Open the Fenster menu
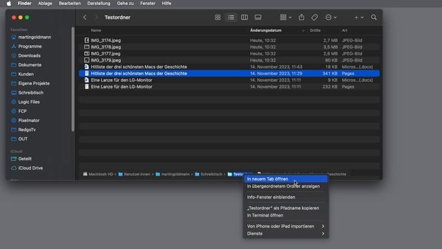 click(x=148, y=3)
